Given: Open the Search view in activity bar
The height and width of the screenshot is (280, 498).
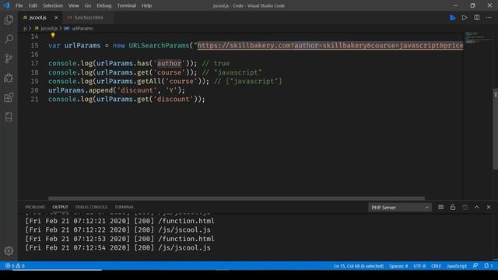Looking at the screenshot, I should tap(9, 39).
